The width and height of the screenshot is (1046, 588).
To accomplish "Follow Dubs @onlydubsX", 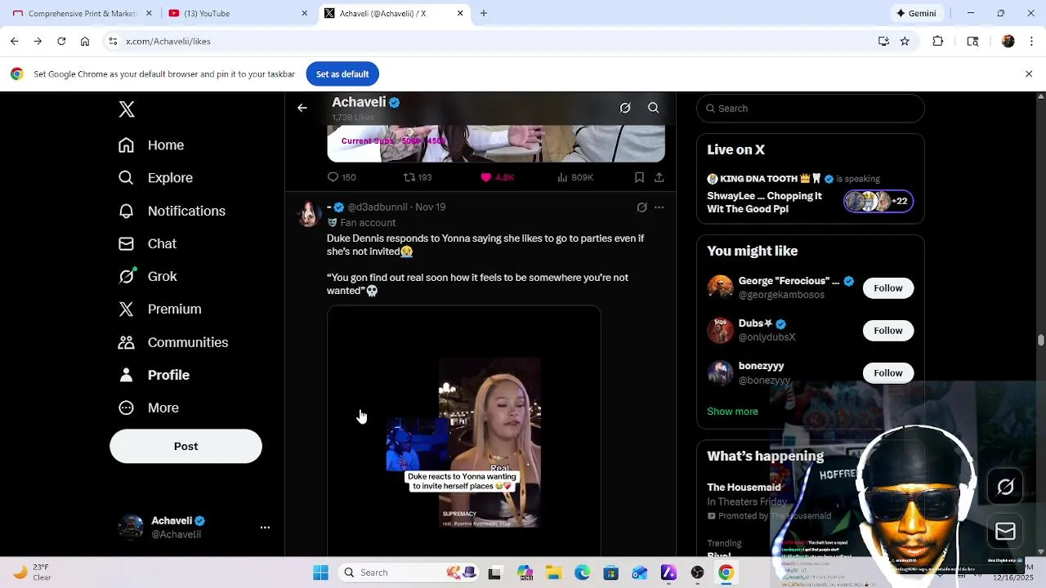I will [887, 331].
